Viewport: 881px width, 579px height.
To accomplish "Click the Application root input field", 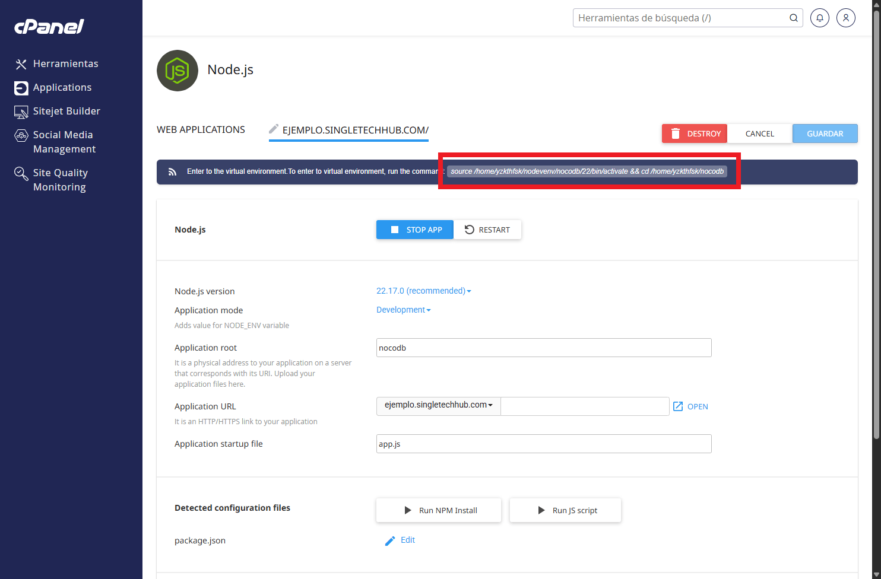I will point(544,348).
